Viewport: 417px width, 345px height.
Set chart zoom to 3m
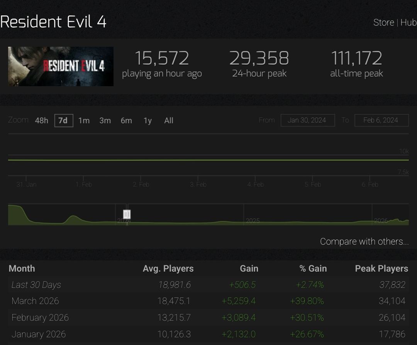(x=105, y=121)
